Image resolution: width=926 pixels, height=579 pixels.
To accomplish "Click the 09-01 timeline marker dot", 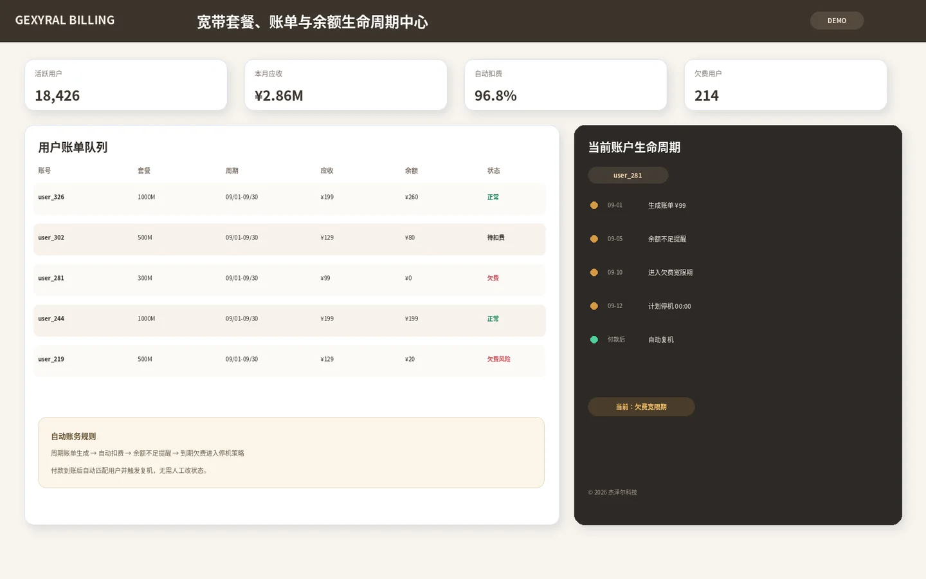I will pyautogui.click(x=594, y=205).
